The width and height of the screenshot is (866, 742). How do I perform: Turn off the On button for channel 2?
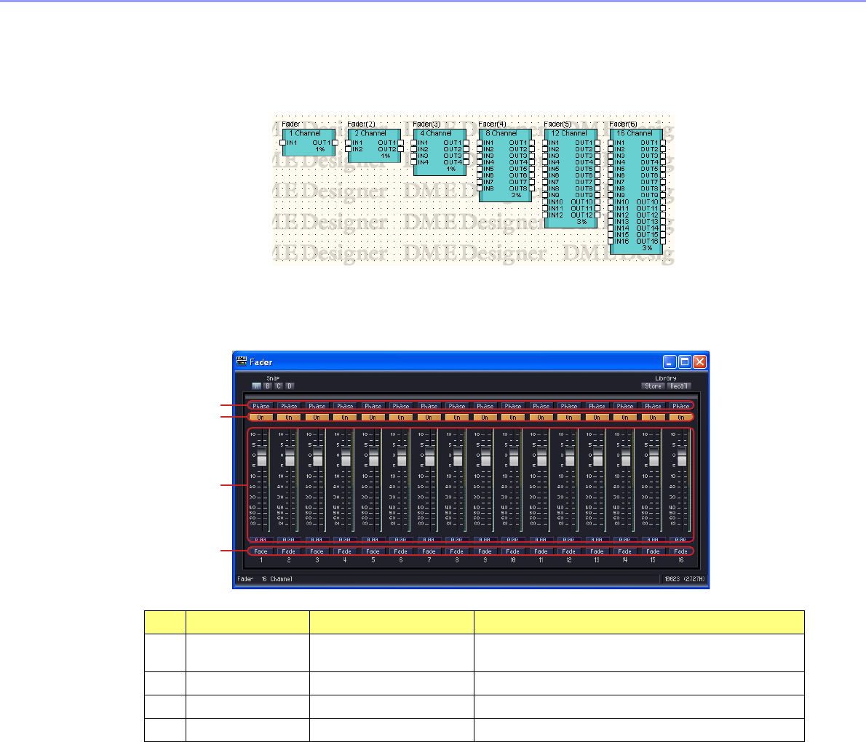289,418
